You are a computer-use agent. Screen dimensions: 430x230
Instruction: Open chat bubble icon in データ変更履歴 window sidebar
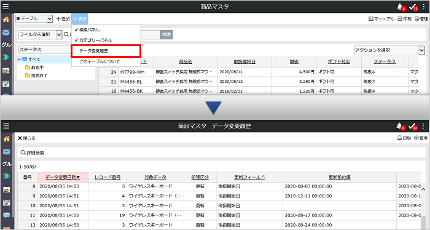[6, 215]
